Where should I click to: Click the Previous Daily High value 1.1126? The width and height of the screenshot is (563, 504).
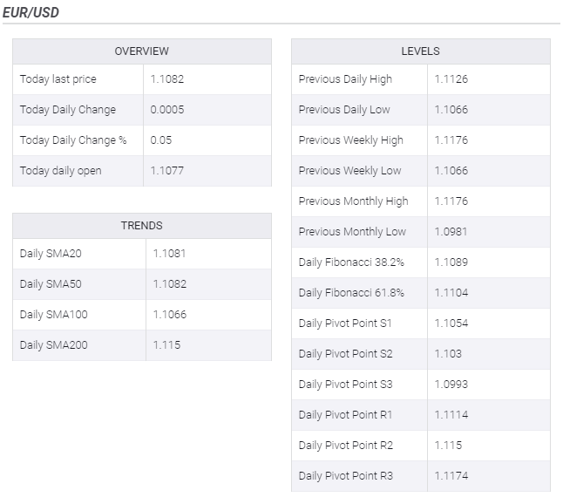point(451,79)
